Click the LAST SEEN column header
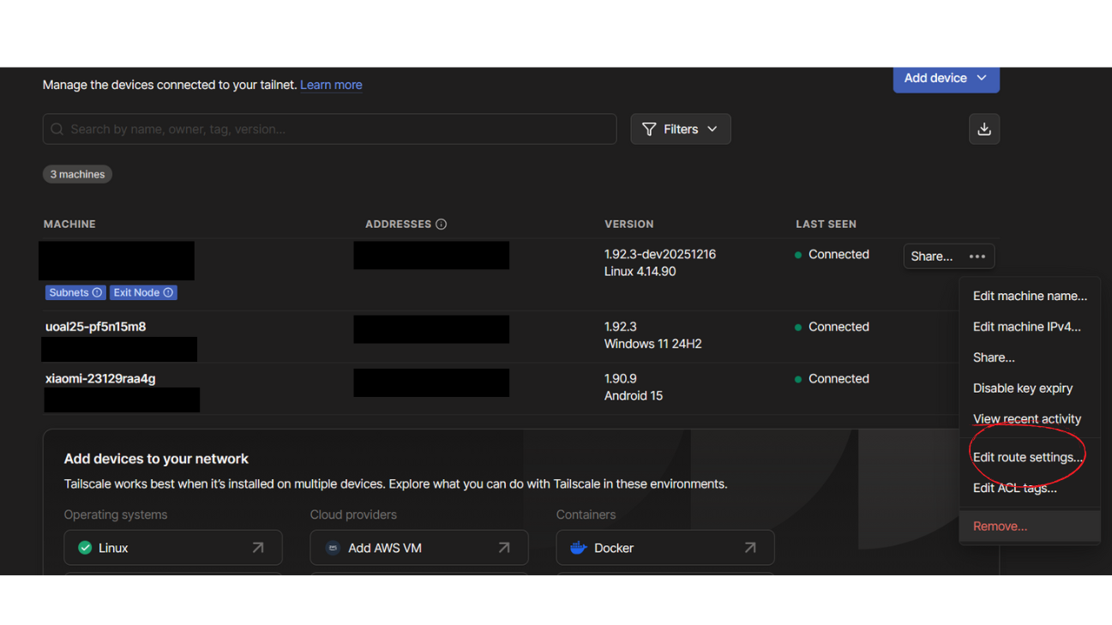This screenshot has width=1112, height=625. tap(826, 225)
